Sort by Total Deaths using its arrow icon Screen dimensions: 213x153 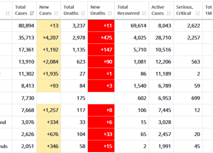(83, 13)
